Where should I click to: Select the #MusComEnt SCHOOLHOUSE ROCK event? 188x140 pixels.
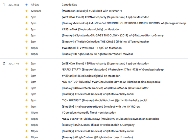pos(124,23)
